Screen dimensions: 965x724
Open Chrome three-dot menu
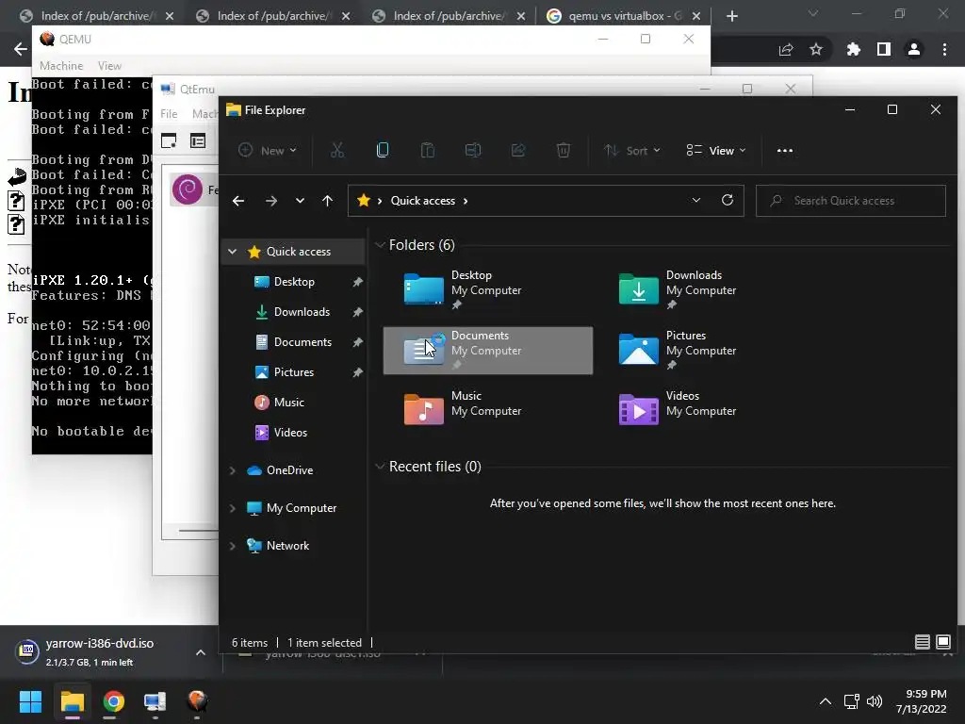pyautogui.click(x=944, y=49)
